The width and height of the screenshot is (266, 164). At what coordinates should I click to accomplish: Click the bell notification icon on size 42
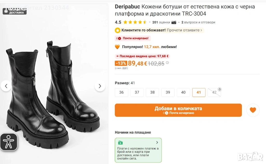pyautogui.click(x=220, y=89)
